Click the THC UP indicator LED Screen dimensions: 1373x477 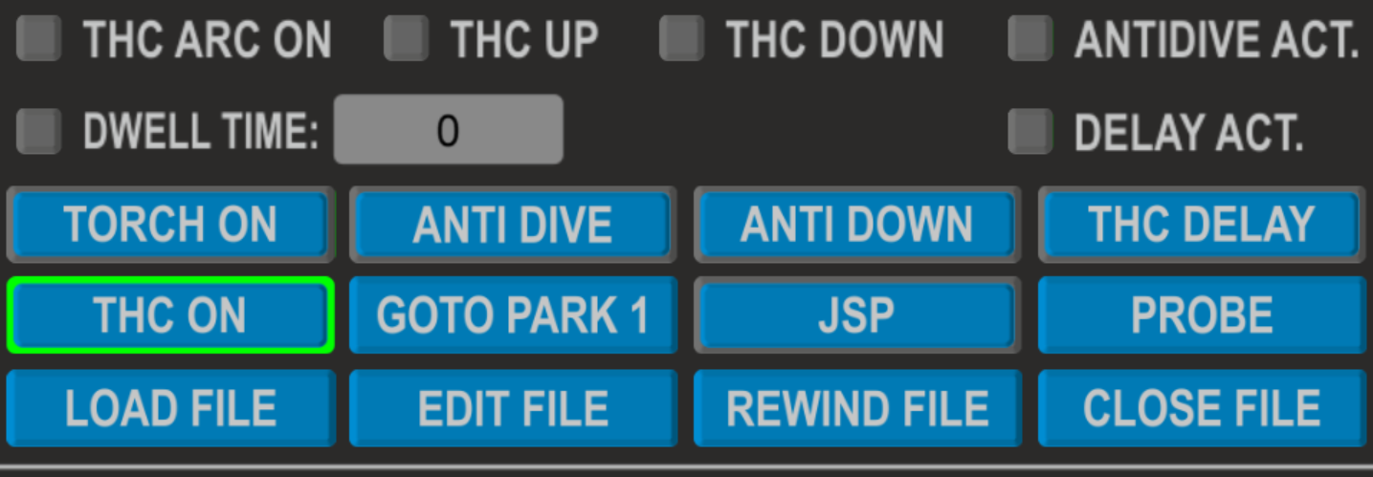pos(407,39)
